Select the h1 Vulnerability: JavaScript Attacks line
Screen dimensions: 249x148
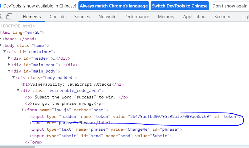pyautogui.click(x=72, y=84)
